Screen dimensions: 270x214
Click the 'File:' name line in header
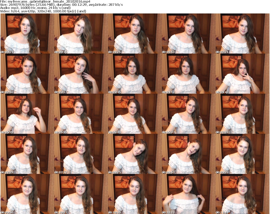pyautogui.click(x=45, y=2)
